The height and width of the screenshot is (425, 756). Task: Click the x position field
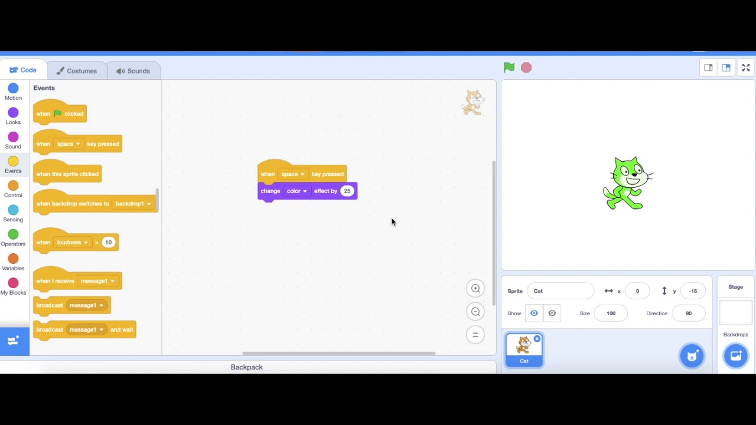point(637,291)
